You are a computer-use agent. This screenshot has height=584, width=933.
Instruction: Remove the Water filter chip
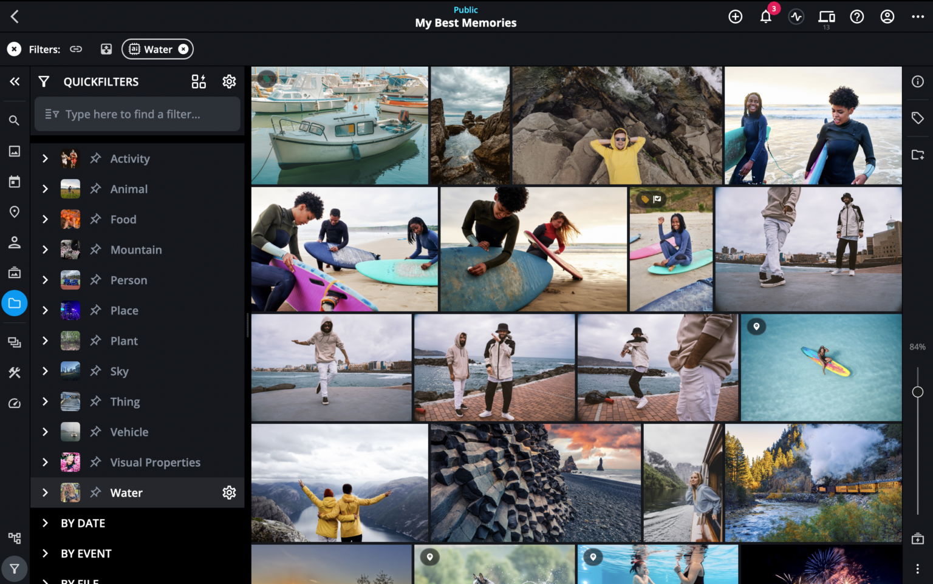tap(183, 49)
